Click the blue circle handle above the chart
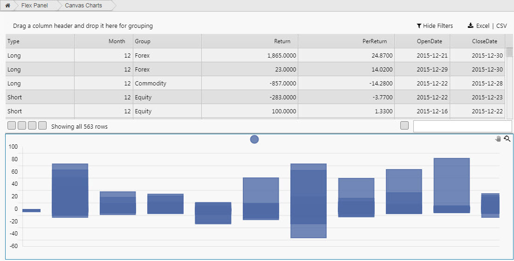The width and height of the screenshot is (514, 261). (254, 139)
